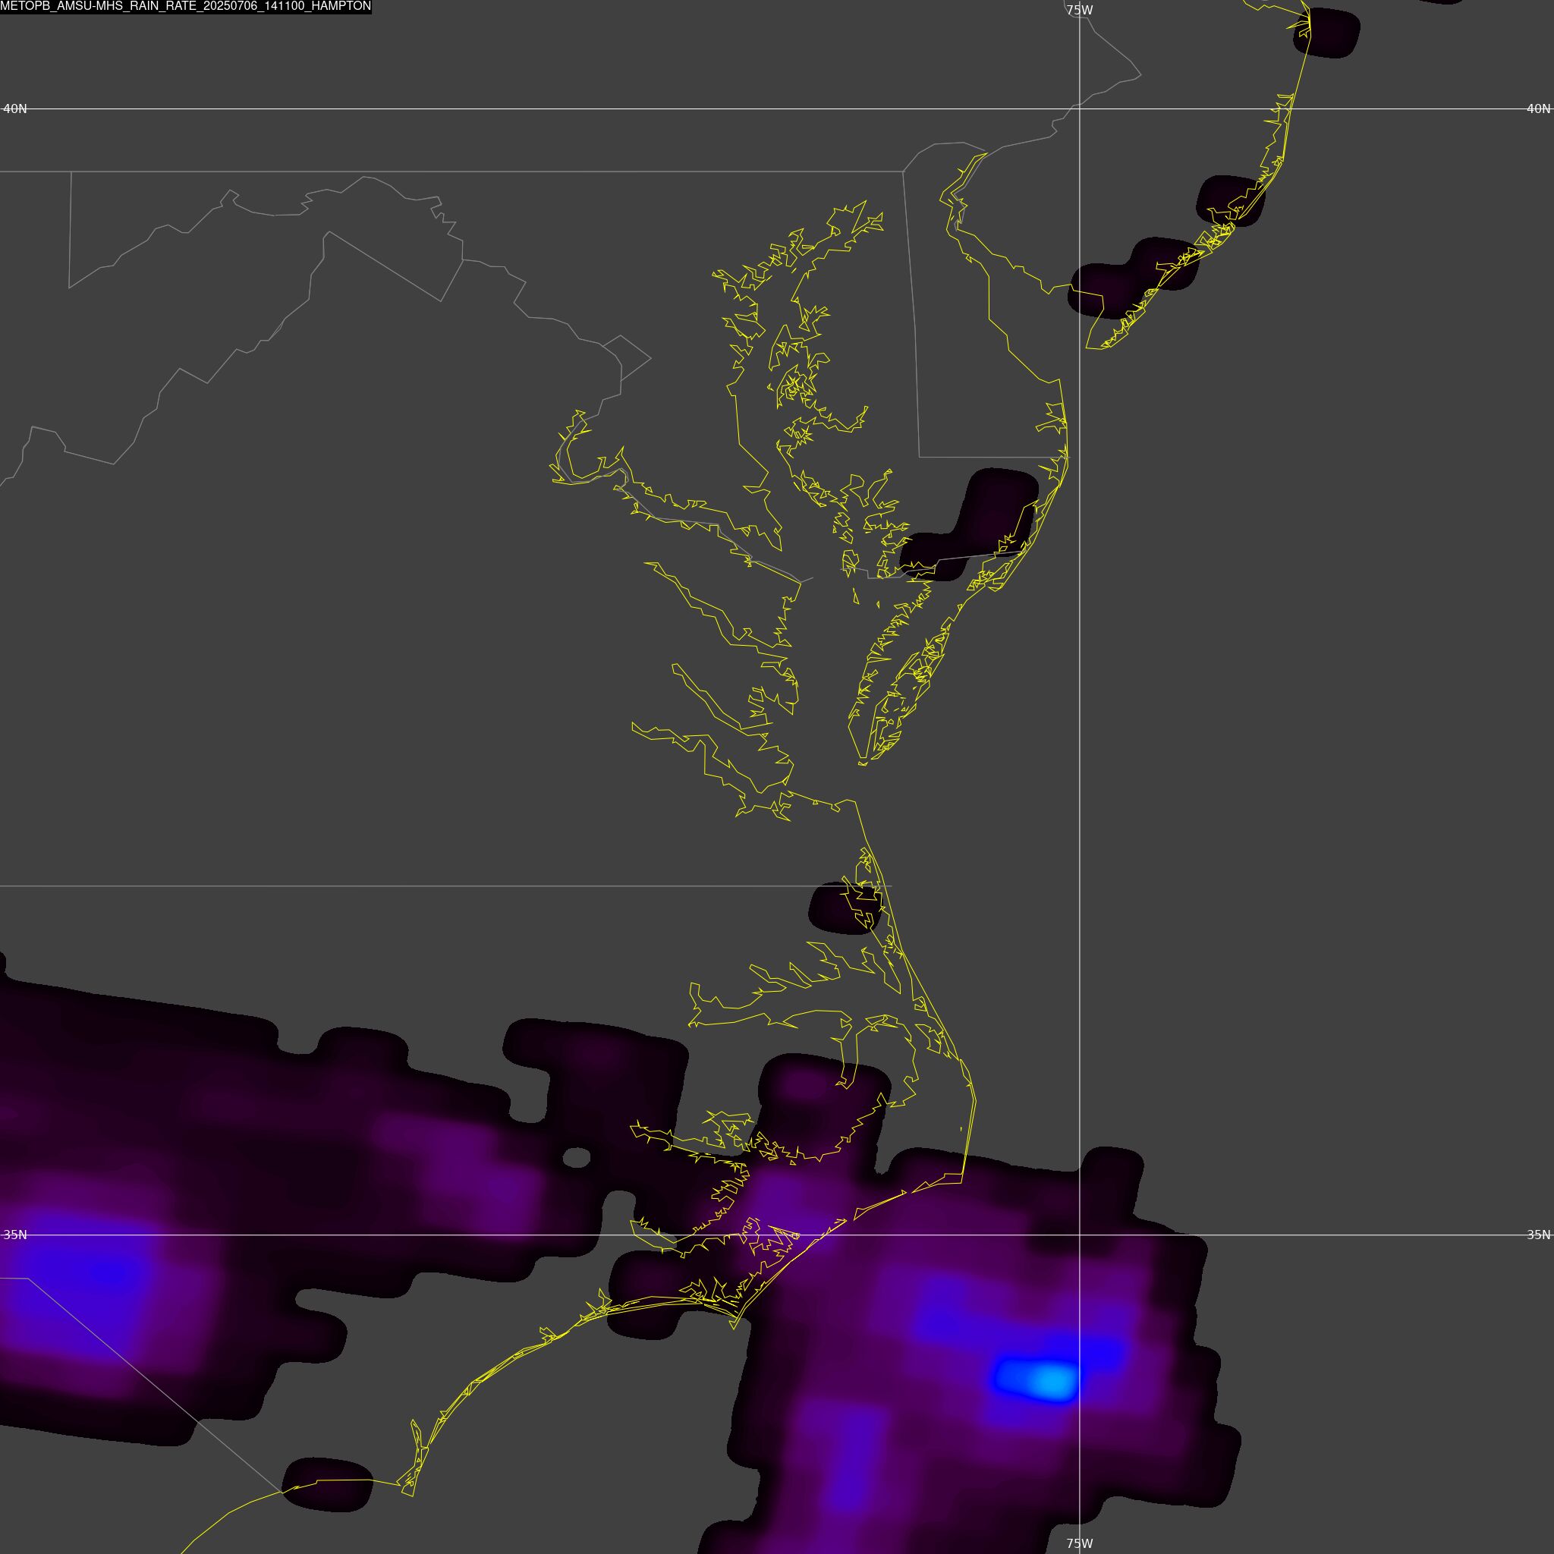Click the METOPB_AMSU-MHS_RAIN_RATE title label
Screen dimensions: 1554x1554
click(x=186, y=6)
